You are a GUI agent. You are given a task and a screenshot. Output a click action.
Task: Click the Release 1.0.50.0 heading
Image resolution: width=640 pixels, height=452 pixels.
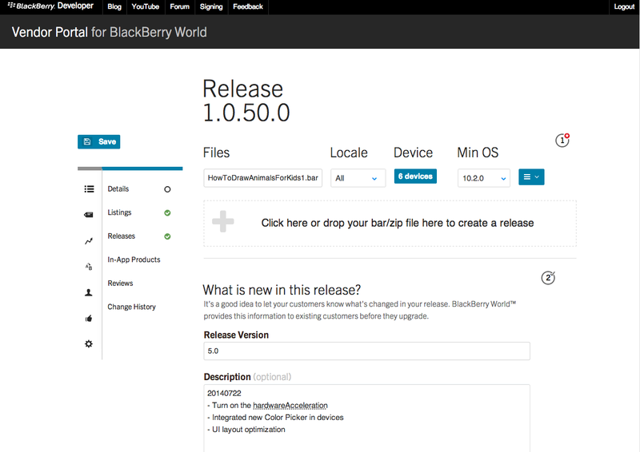click(x=246, y=101)
